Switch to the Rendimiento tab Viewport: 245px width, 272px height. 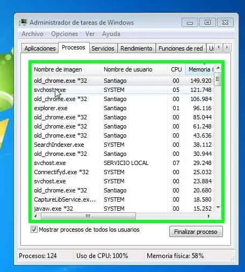pyautogui.click(x=136, y=48)
